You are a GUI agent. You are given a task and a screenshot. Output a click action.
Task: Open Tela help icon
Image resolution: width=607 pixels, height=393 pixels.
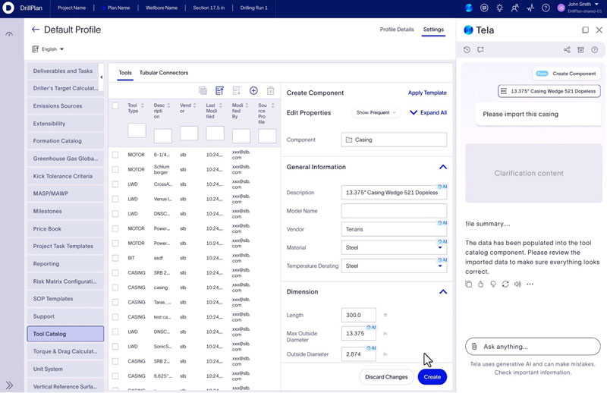[x=595, y=49]
